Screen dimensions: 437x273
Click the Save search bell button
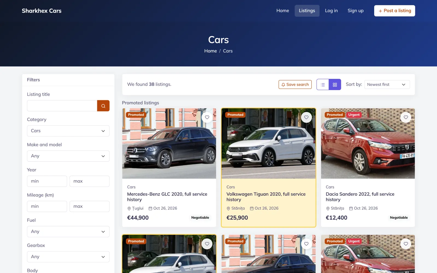(295, 85)
